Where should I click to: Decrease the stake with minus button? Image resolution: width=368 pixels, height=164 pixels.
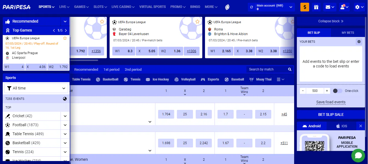click(x=303, y=91)
